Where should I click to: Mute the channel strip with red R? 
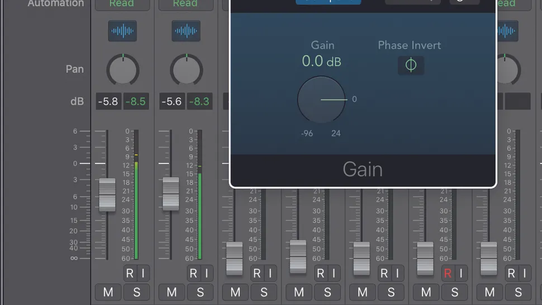[x=426, y=292]
